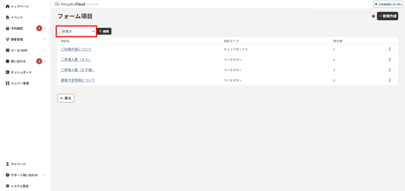Click the 新規作成 button

pos(388,16)
